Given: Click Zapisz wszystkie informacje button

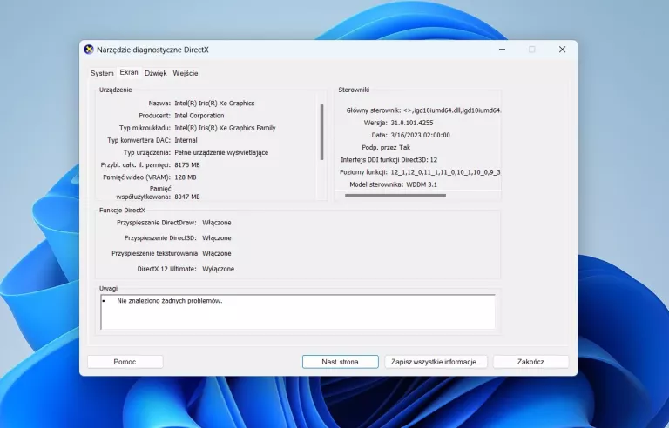Looking at the screenshot, I should [436, 362].
